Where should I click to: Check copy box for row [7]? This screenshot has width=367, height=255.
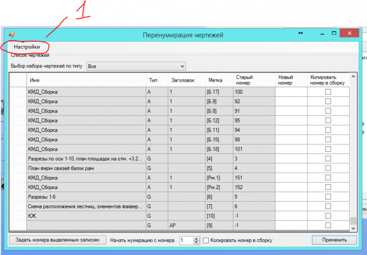point(328,206)
